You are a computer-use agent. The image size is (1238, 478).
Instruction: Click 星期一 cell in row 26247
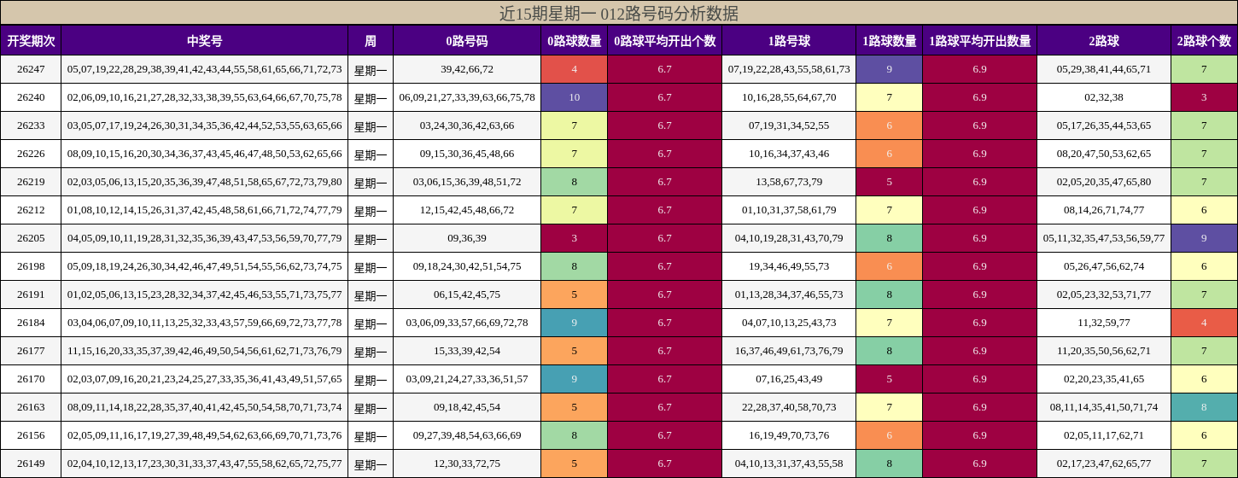[x=371, y=69]
